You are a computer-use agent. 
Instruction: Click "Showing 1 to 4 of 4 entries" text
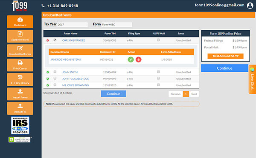point(58,93)
